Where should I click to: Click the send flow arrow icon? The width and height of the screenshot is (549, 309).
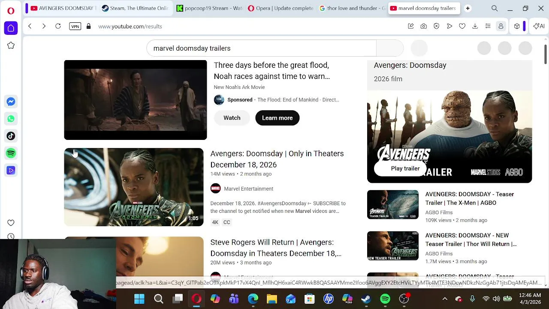[x=449, y=26]
